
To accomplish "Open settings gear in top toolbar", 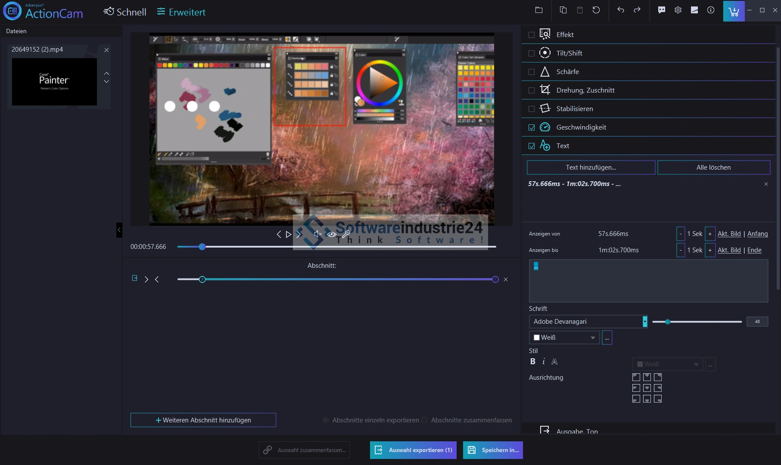I will point(678,10).
